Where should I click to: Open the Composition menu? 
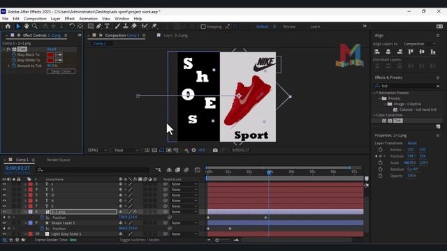pyautogui.click(x=35, y=19)
